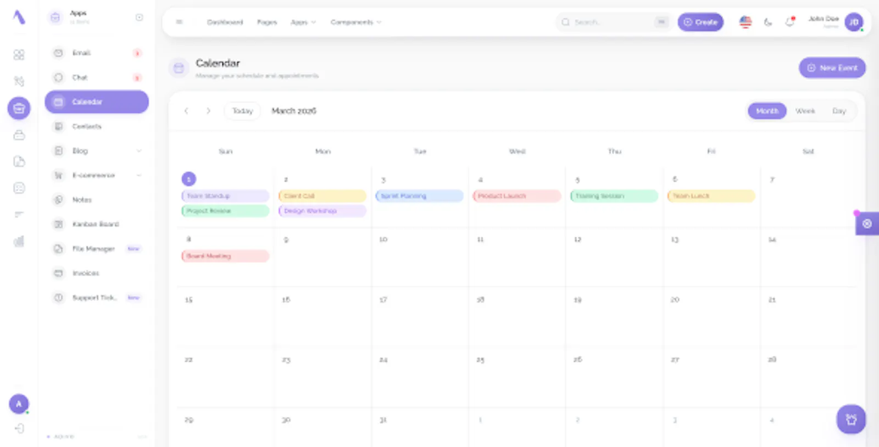Switch to Day view

pos(839,111)
